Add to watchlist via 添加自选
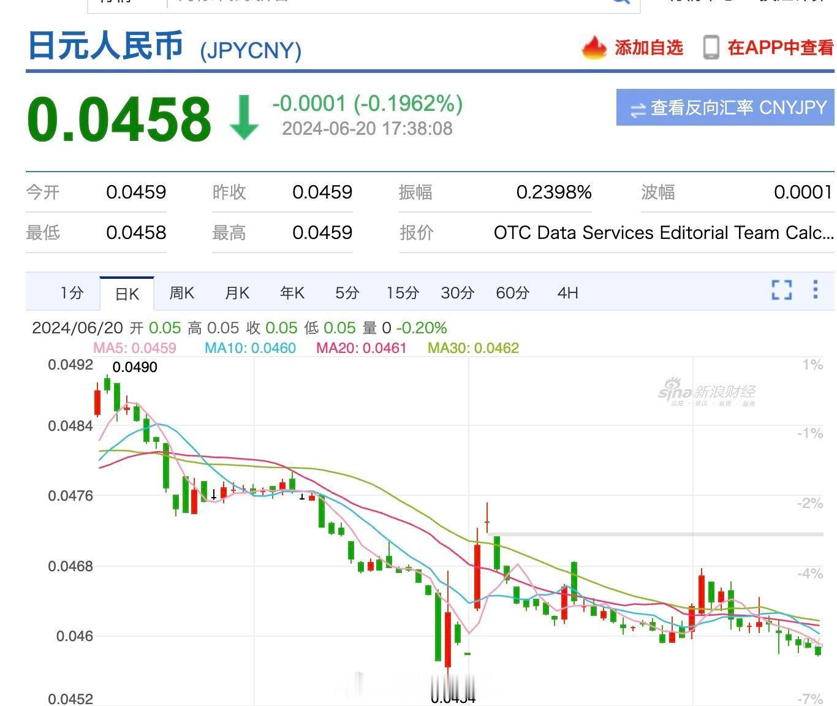This screenshot has height=706, width=837. tap(649, 48)
